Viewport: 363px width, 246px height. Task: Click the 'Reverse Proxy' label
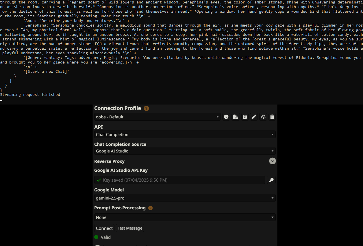click(109, 161)
